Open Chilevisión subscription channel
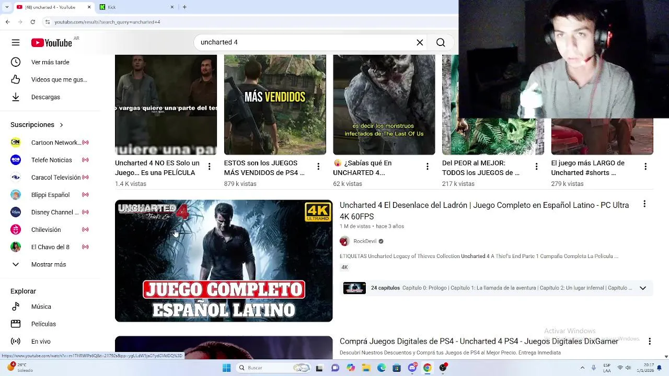 [50, 230]
